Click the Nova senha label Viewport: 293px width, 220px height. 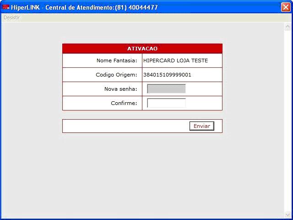tap(121, 89)
